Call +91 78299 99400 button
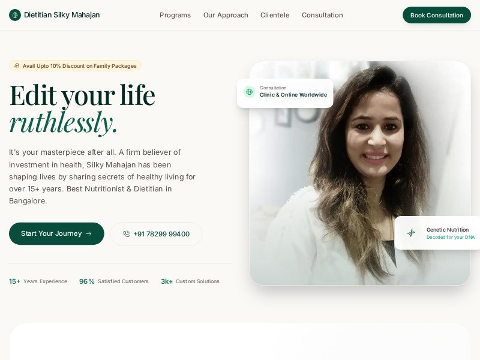 157,234
